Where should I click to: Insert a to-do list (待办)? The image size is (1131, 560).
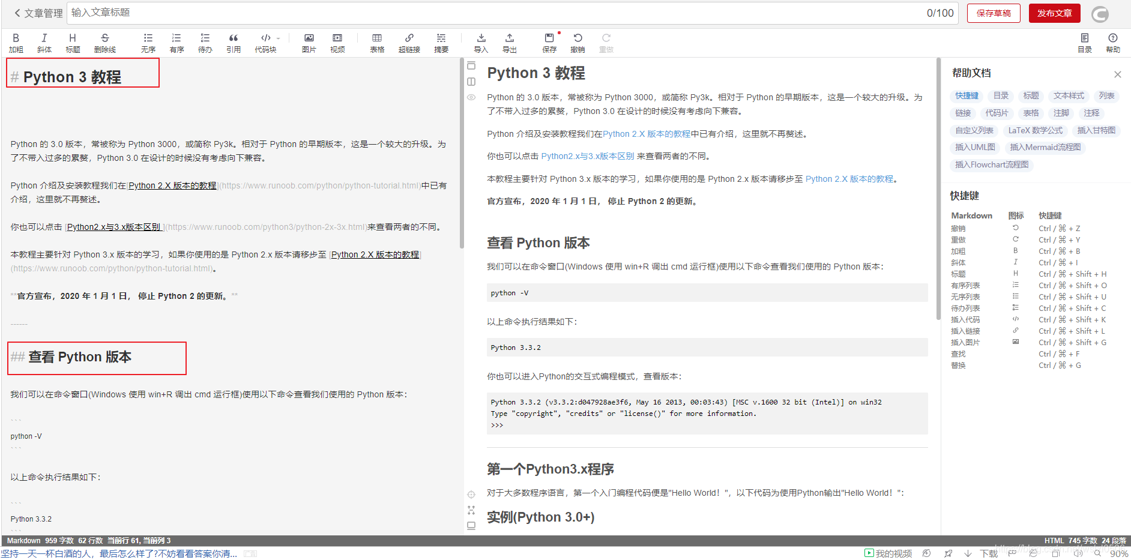coord(205,43)
